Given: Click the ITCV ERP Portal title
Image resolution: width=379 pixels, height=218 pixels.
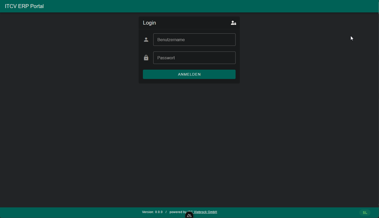Looking at the screenshot, I should pyautogui.click(x=24, y=6).
